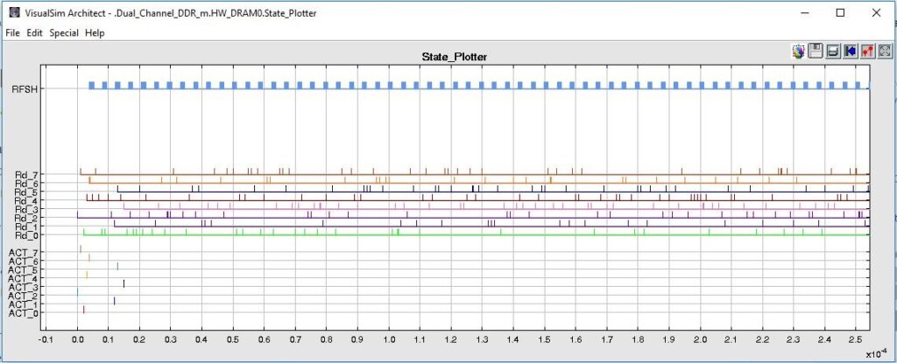Click the 1.0 tick label on x-axis
The width and height of the screenshot is (897, 363).
tap(388, 339)
